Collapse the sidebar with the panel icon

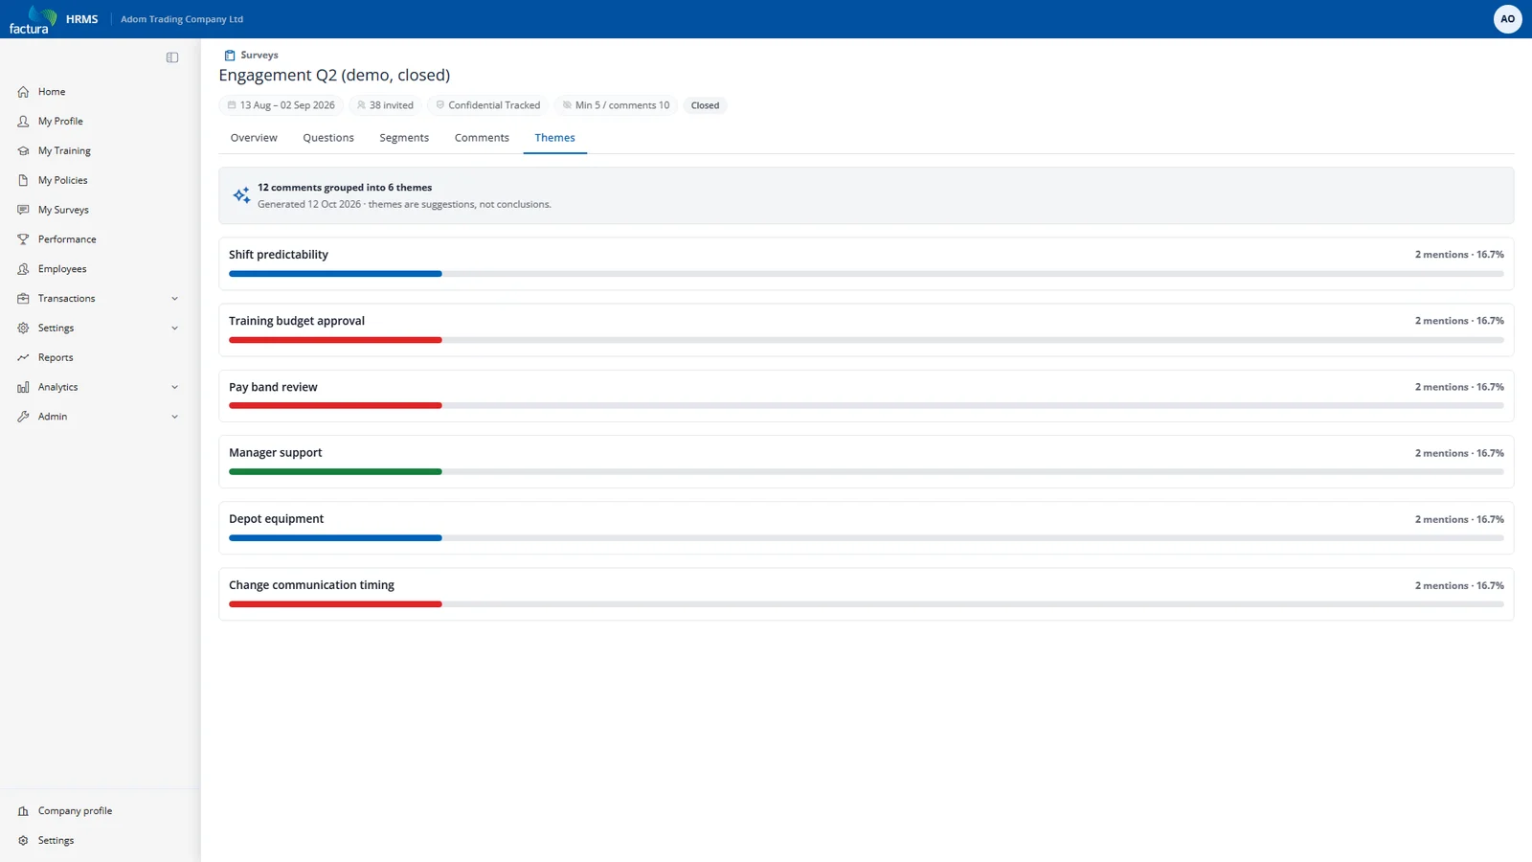[x=172, y=57]
